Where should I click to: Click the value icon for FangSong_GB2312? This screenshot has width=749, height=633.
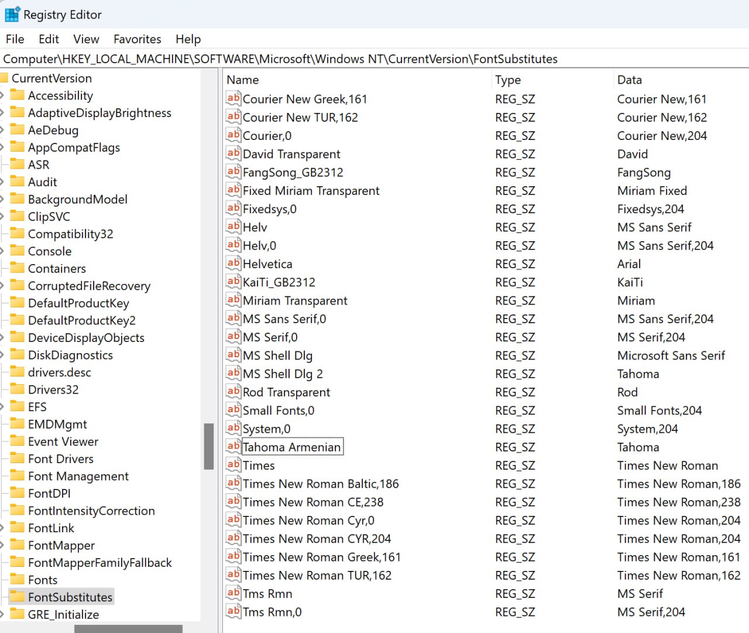(233, 172)
